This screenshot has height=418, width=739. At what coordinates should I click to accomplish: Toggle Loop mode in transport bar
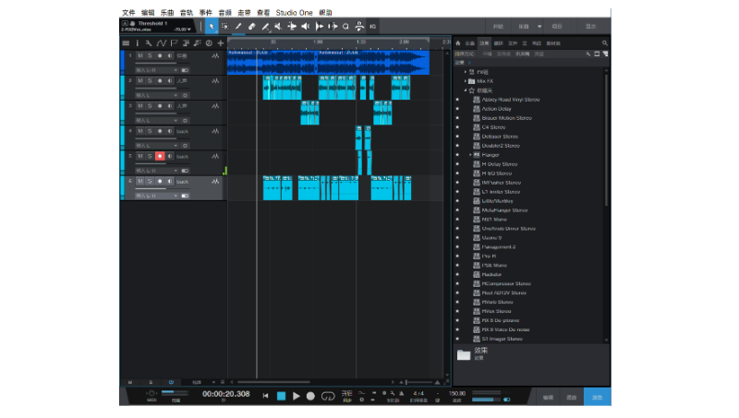tap(326, 396)
